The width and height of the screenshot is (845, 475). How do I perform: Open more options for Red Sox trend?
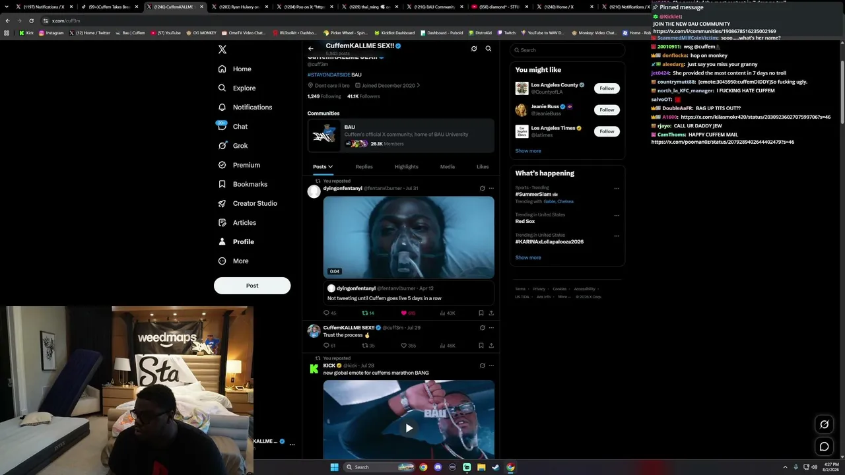617,215
